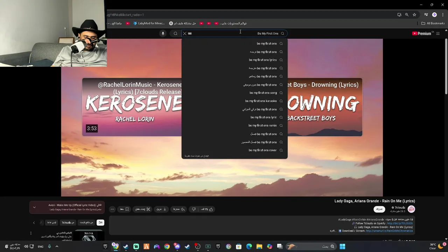Select suggestion "be my first one karaoke"
This screenshot has height=252, width=448.
click(234, 101)
